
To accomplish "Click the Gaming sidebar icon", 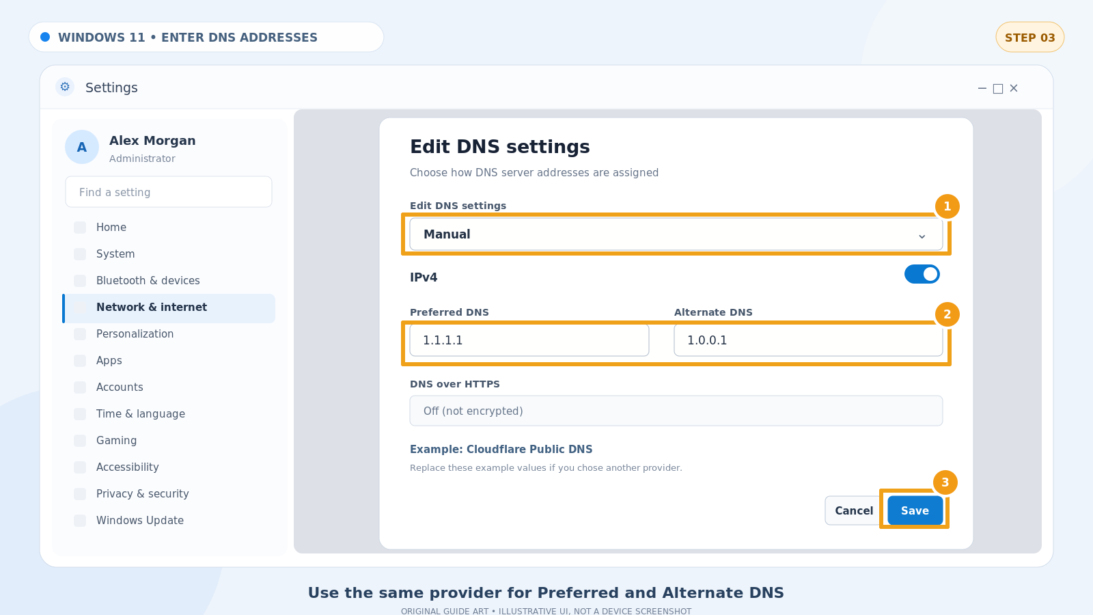I will [x=80, y=441].
